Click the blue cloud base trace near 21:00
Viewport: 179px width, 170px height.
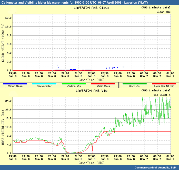[x=66, y=70]
